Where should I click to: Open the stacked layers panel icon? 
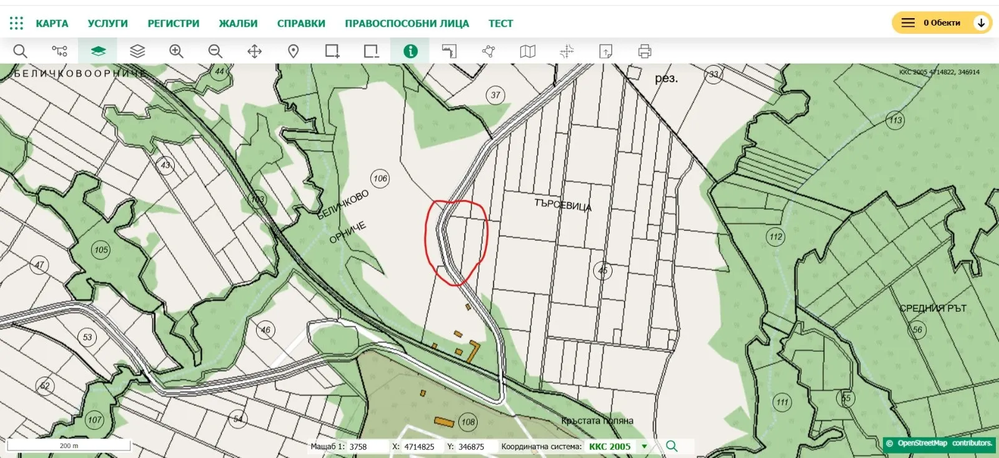[137, 51]
